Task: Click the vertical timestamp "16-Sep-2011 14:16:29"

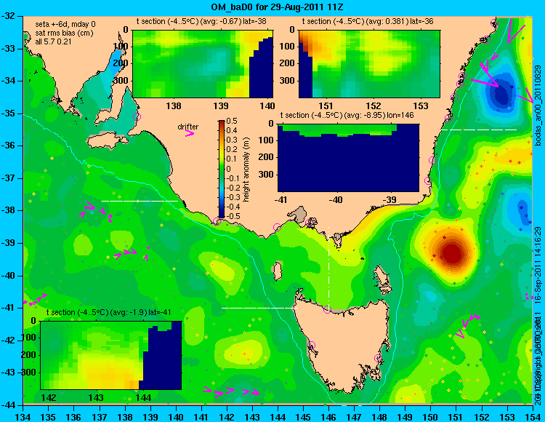Action: click(537, 266)
